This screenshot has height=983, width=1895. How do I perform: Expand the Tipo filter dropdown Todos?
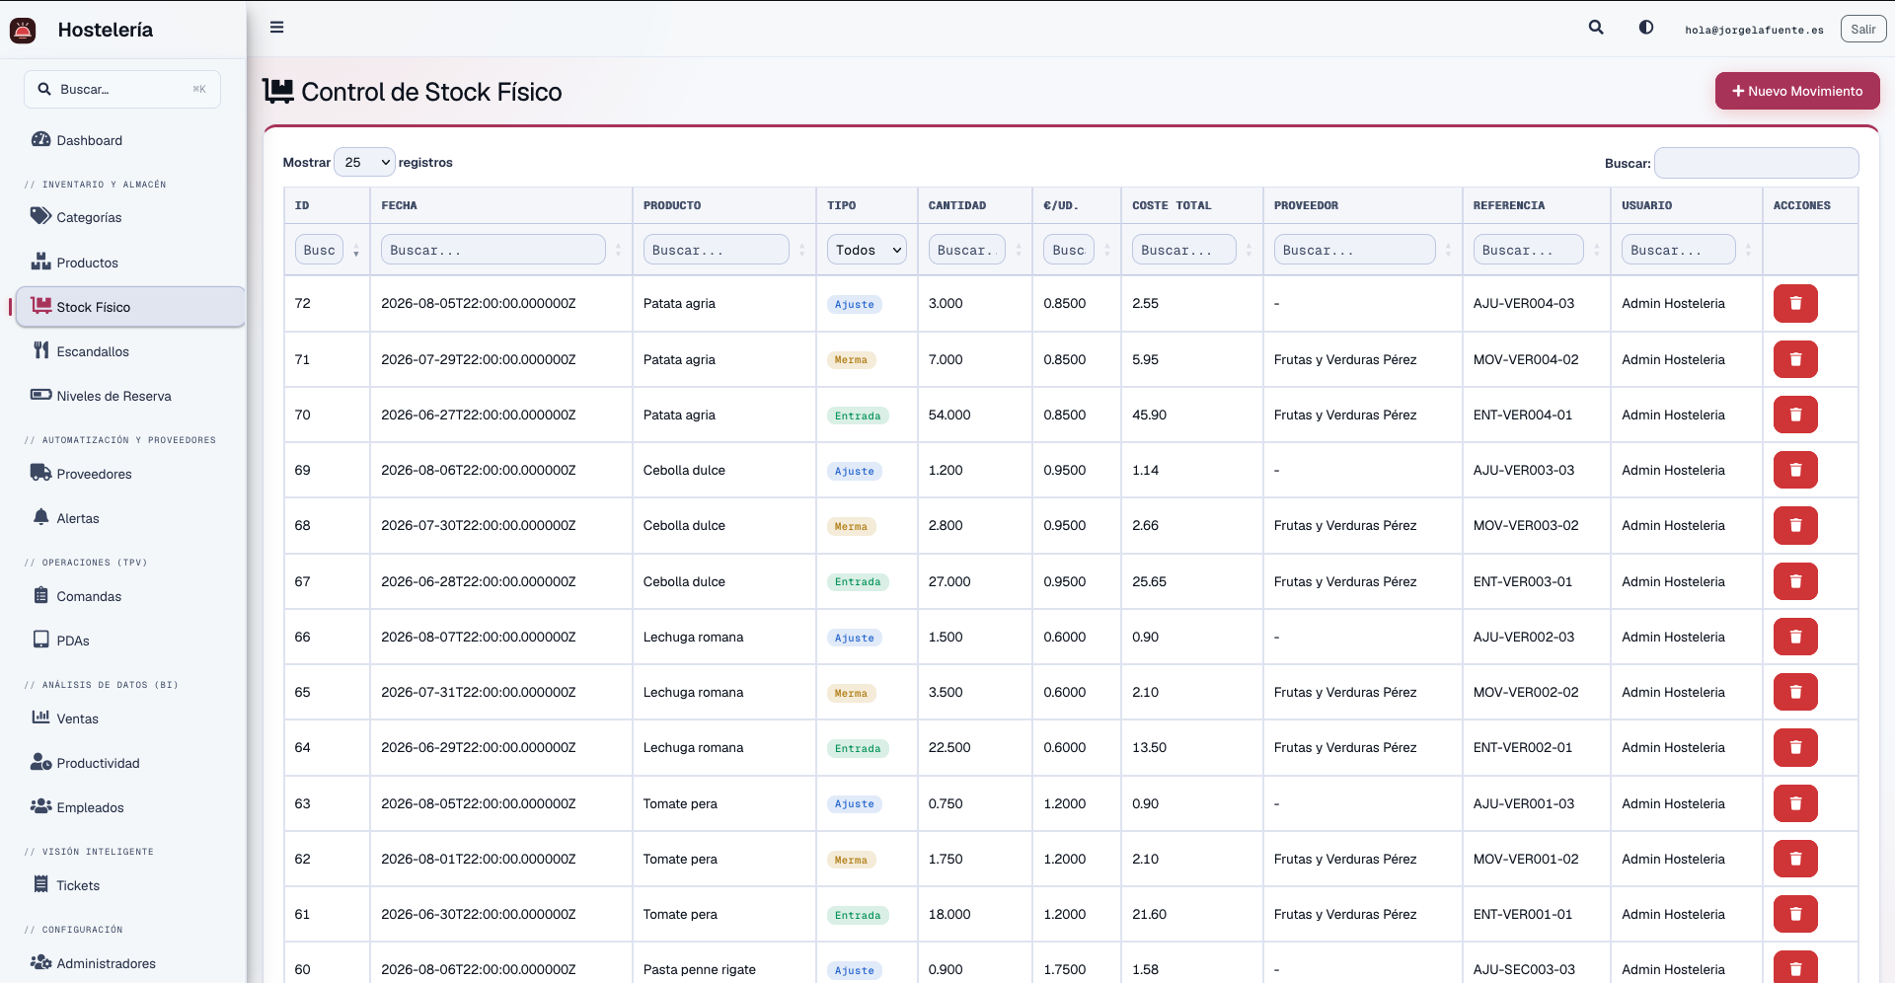867,250
